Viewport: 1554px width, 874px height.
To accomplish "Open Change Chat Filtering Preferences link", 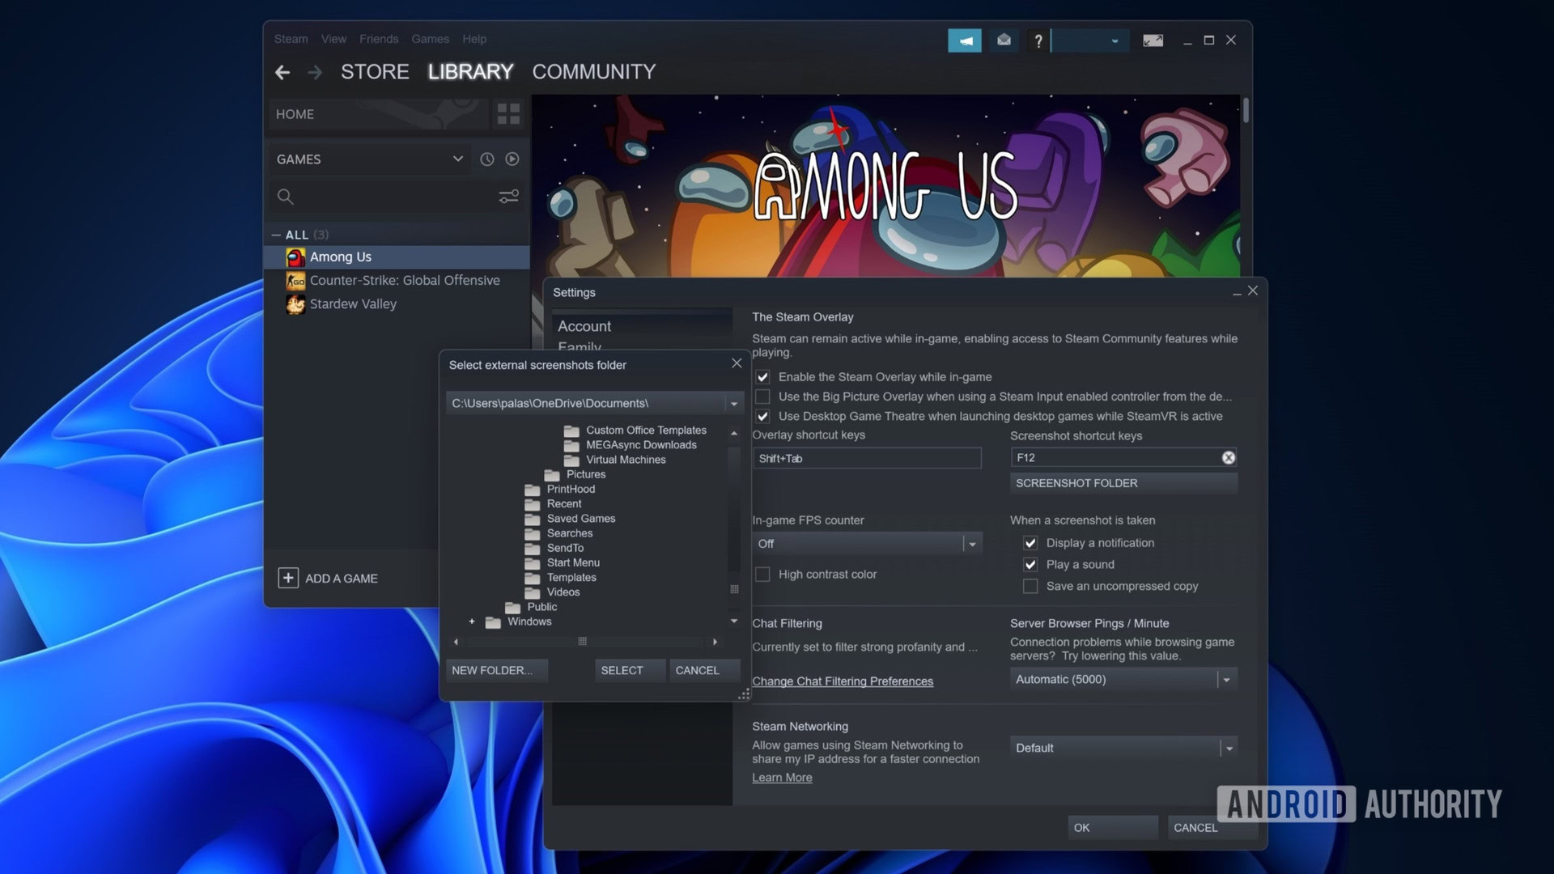I will 842,681.
